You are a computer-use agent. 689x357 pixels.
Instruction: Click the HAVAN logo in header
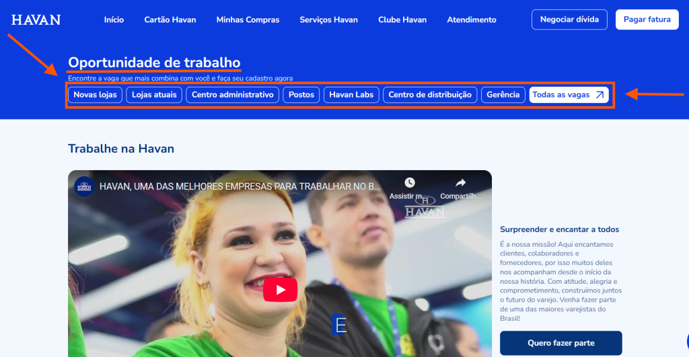point(36,19)
